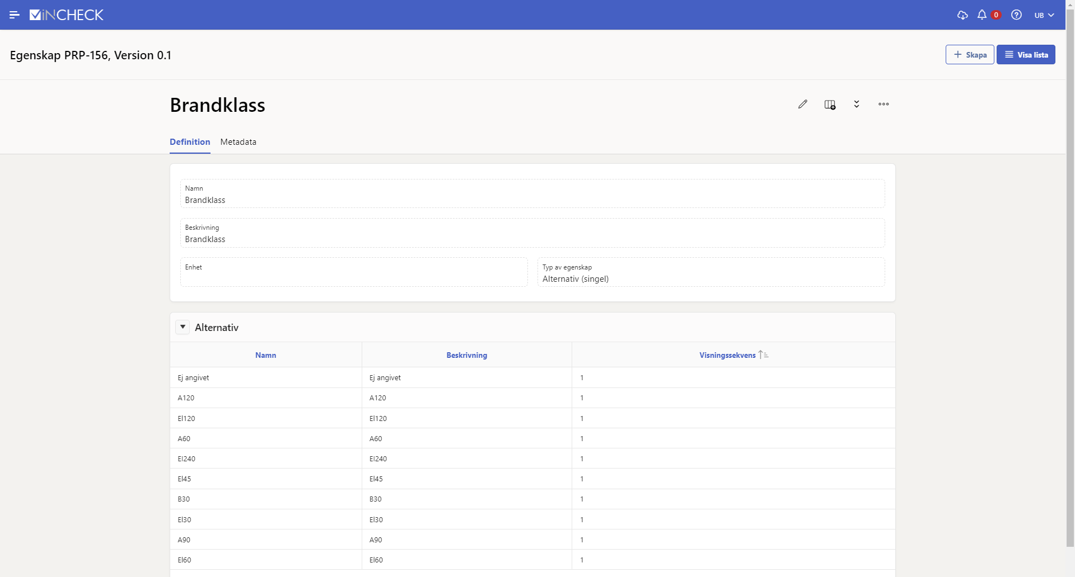Sort by Namn column header
1075x577 pixels.
point(265,355)
